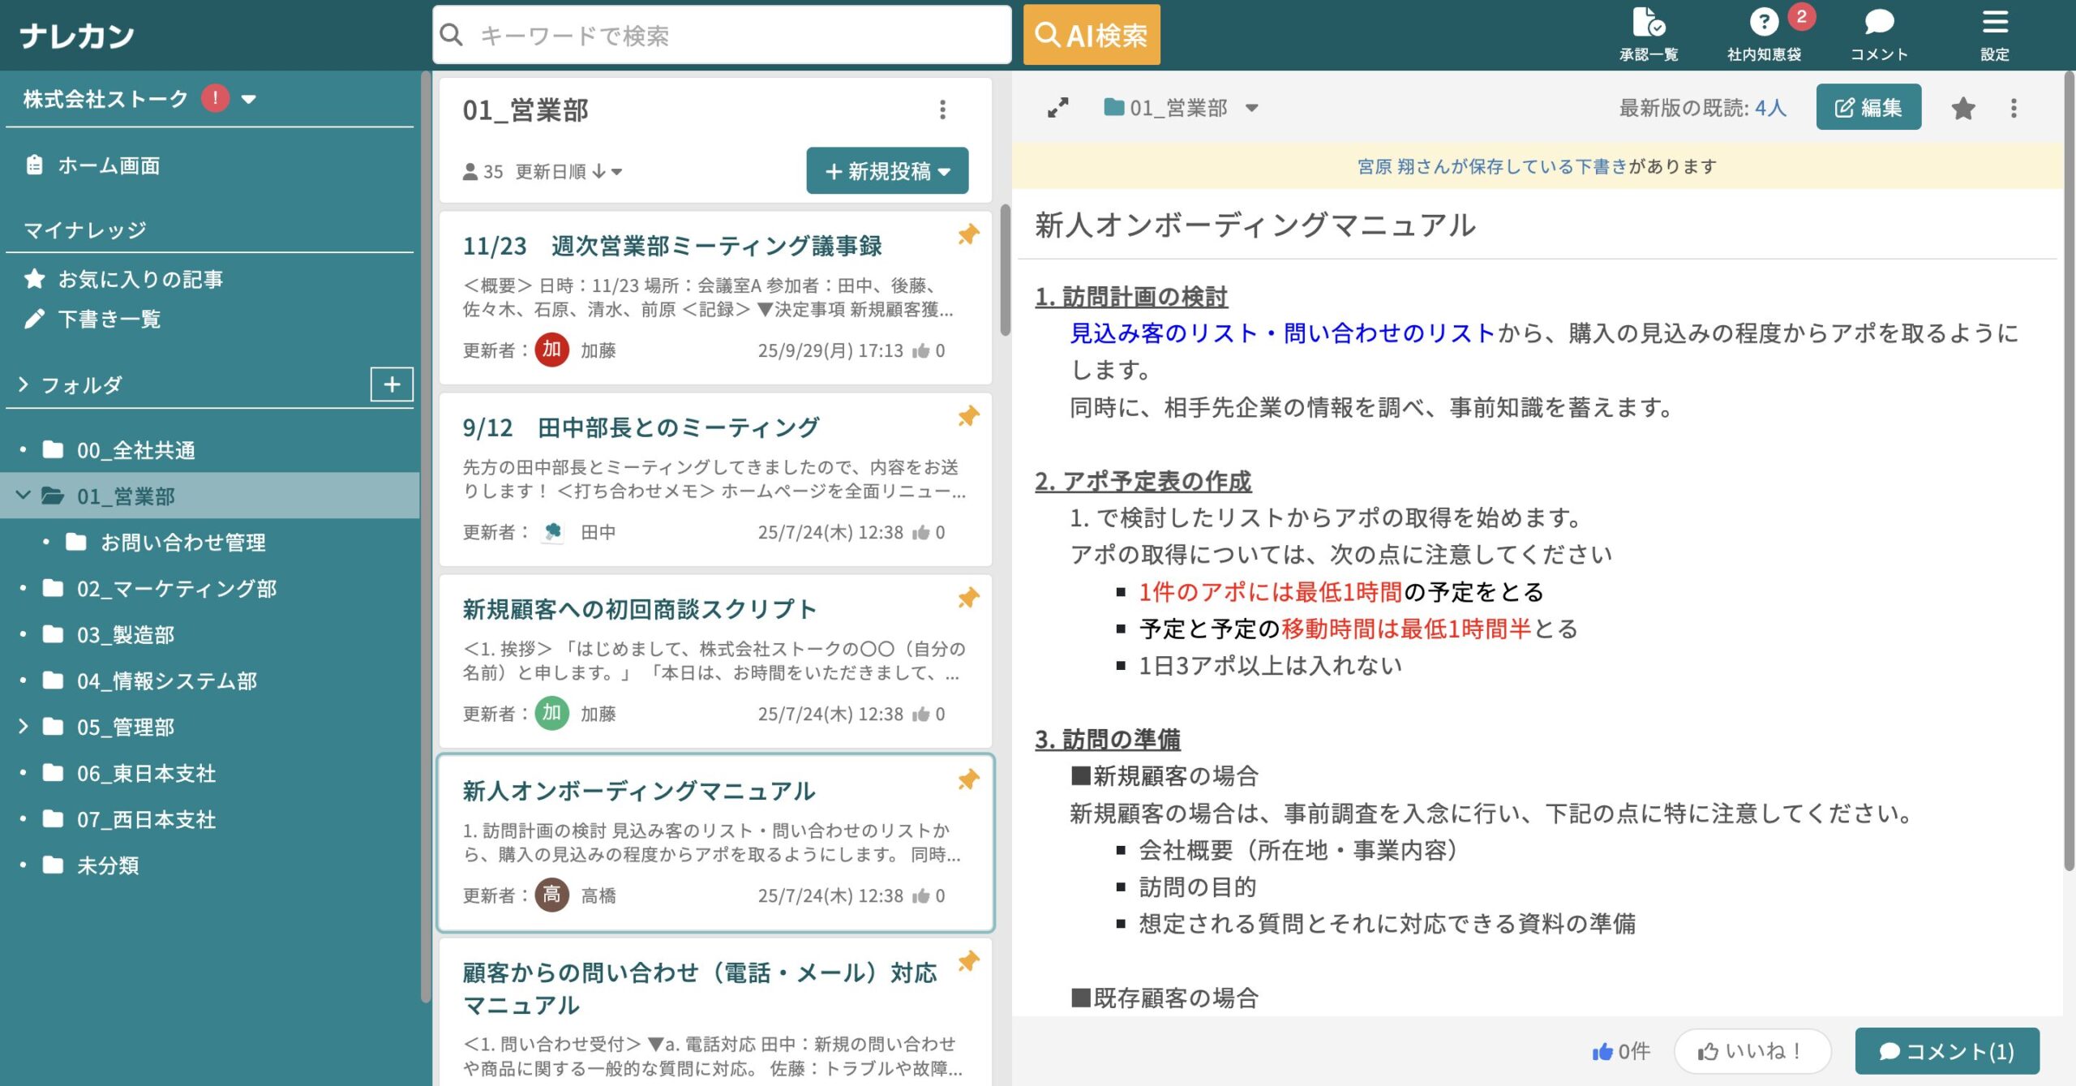Image resolution: width=2076 pixels, height=1086 pixels.
Task: Click the blue thumbs-up 0件 count
Action: pyautogui.click(x=1620, y=1052)
